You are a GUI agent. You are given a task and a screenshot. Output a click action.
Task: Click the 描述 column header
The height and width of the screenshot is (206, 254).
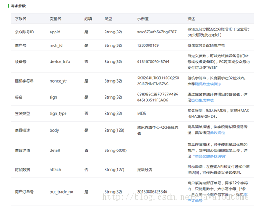191,19
